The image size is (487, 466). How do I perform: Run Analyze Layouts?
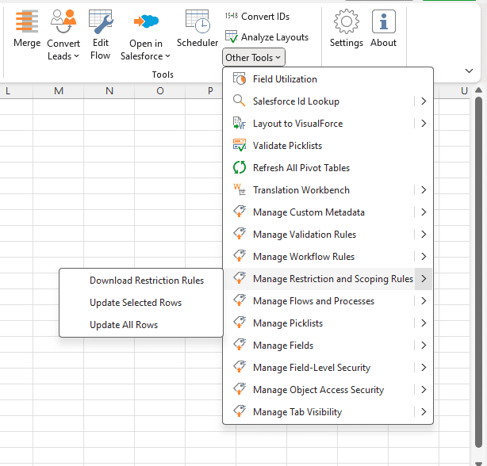tap(267, 36)
